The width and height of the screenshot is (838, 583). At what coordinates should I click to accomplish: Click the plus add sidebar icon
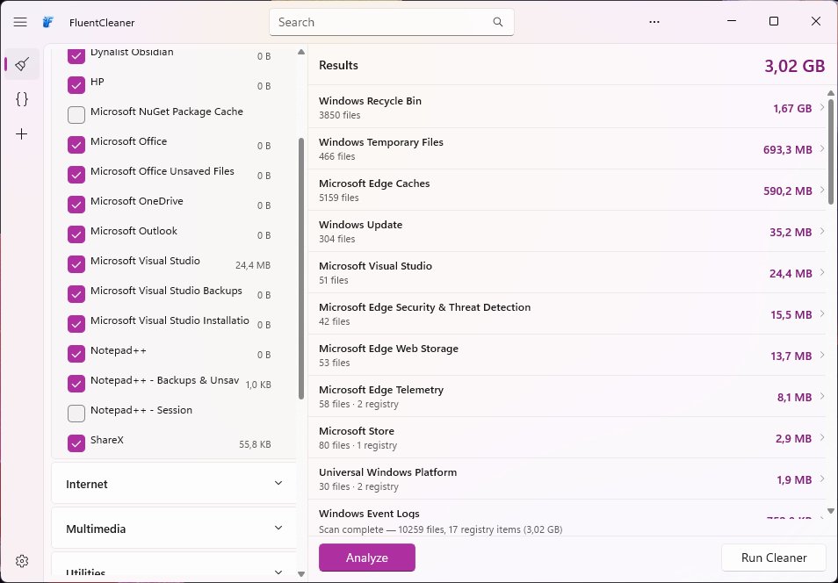22,133
